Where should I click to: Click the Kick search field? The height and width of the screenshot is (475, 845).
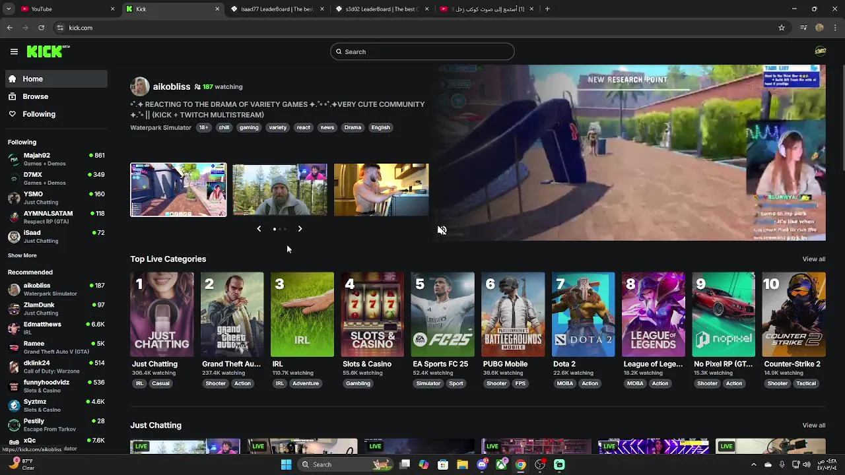(422, 51)
